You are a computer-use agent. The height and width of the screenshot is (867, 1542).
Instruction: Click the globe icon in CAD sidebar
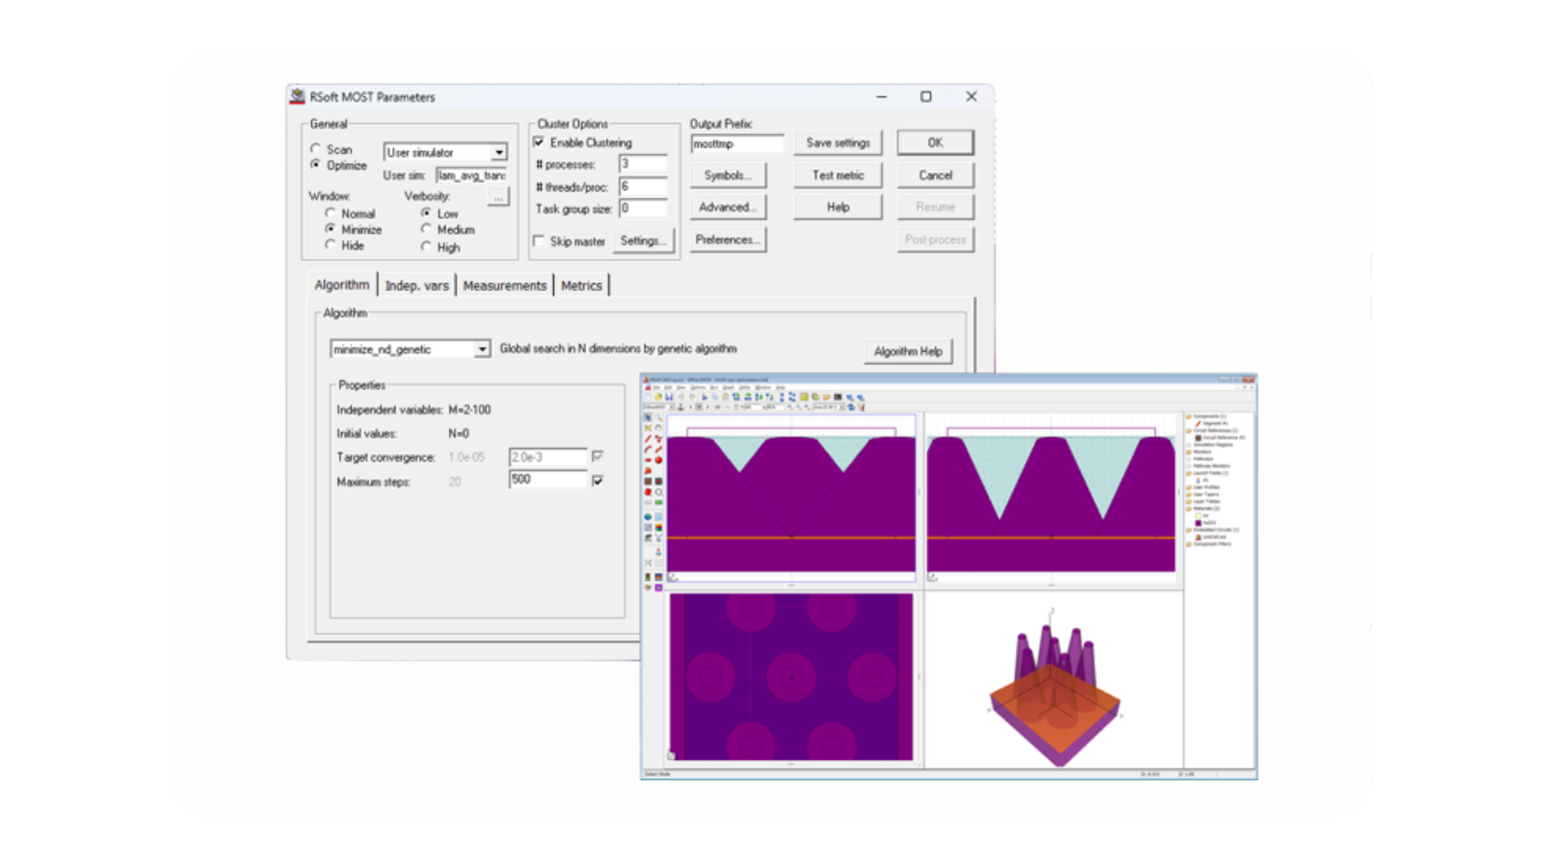[x=648, y=516]
